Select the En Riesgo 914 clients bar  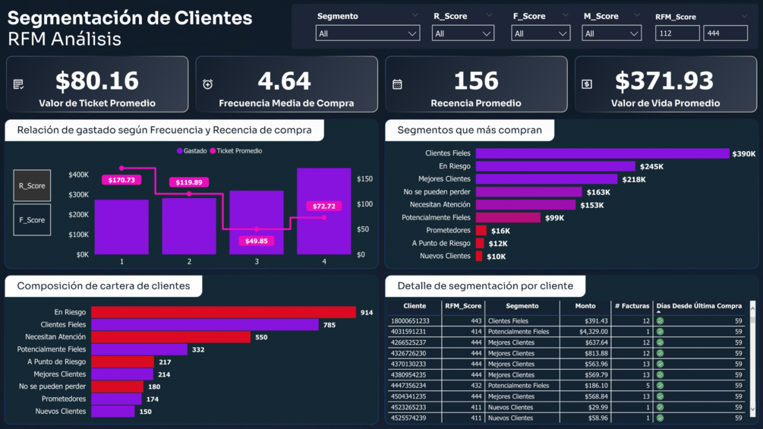[x=223, y=312]
